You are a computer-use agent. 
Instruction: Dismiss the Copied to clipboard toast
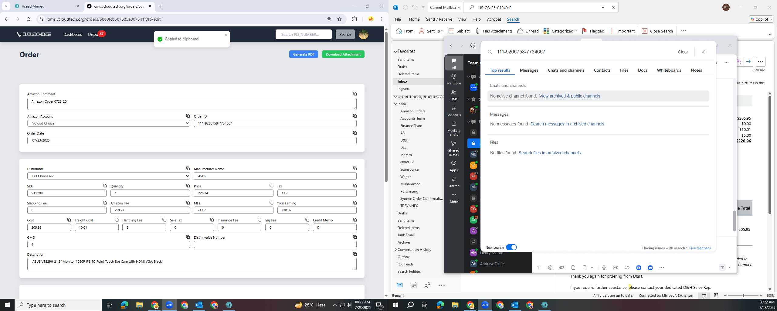pos(226,35)
